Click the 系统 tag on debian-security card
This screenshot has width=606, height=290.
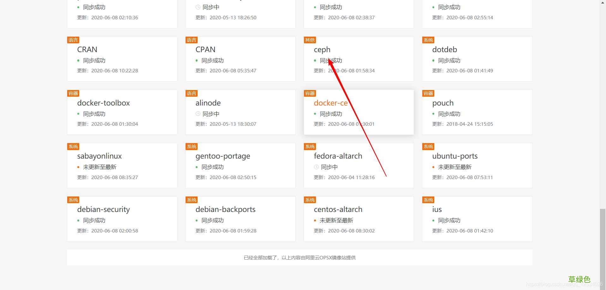click(73, 200)
